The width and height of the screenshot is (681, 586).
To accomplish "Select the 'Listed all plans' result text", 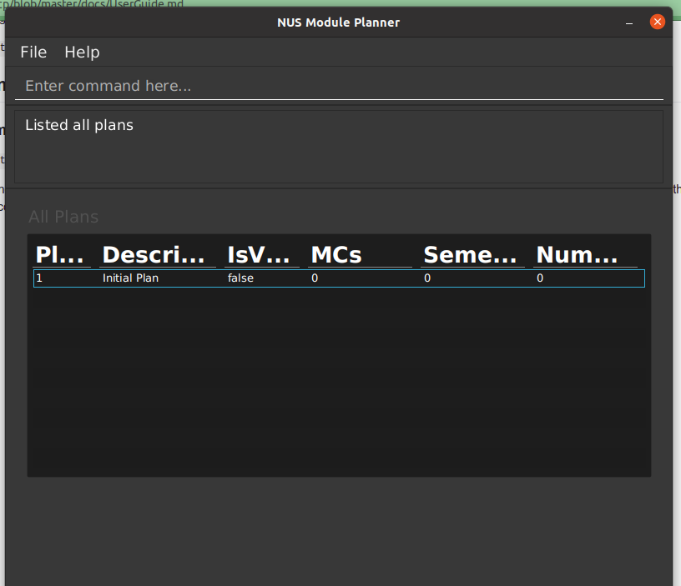I will 79,125.
